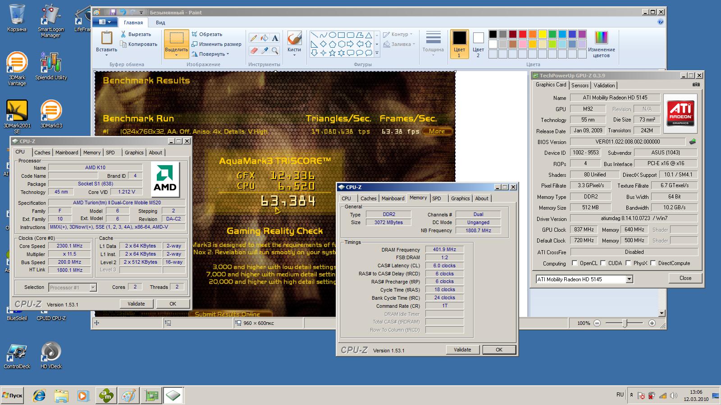Image resolution: width=721 pixels, height=405 pixels.
Task: Open the Splendid Utility desktop icon
Action: 51,66
